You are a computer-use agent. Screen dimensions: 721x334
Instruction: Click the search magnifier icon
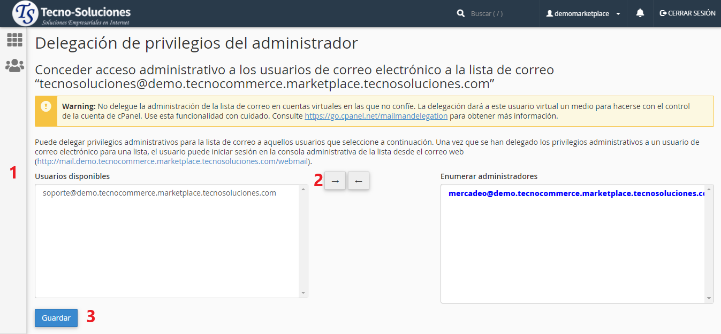pyautogui.click(x=461, y=13)
